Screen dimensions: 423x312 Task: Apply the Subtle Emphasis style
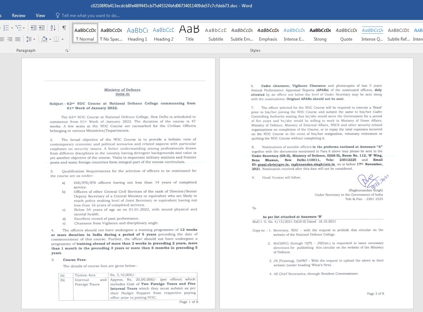click(x=242, y=33)
